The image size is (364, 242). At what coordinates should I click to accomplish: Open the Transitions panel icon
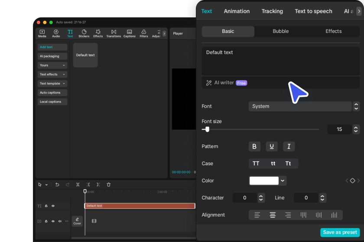pos(114,33)
